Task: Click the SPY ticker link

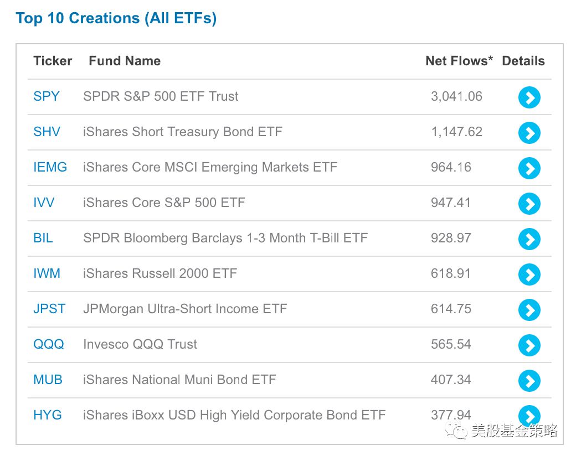Action: 46,96
